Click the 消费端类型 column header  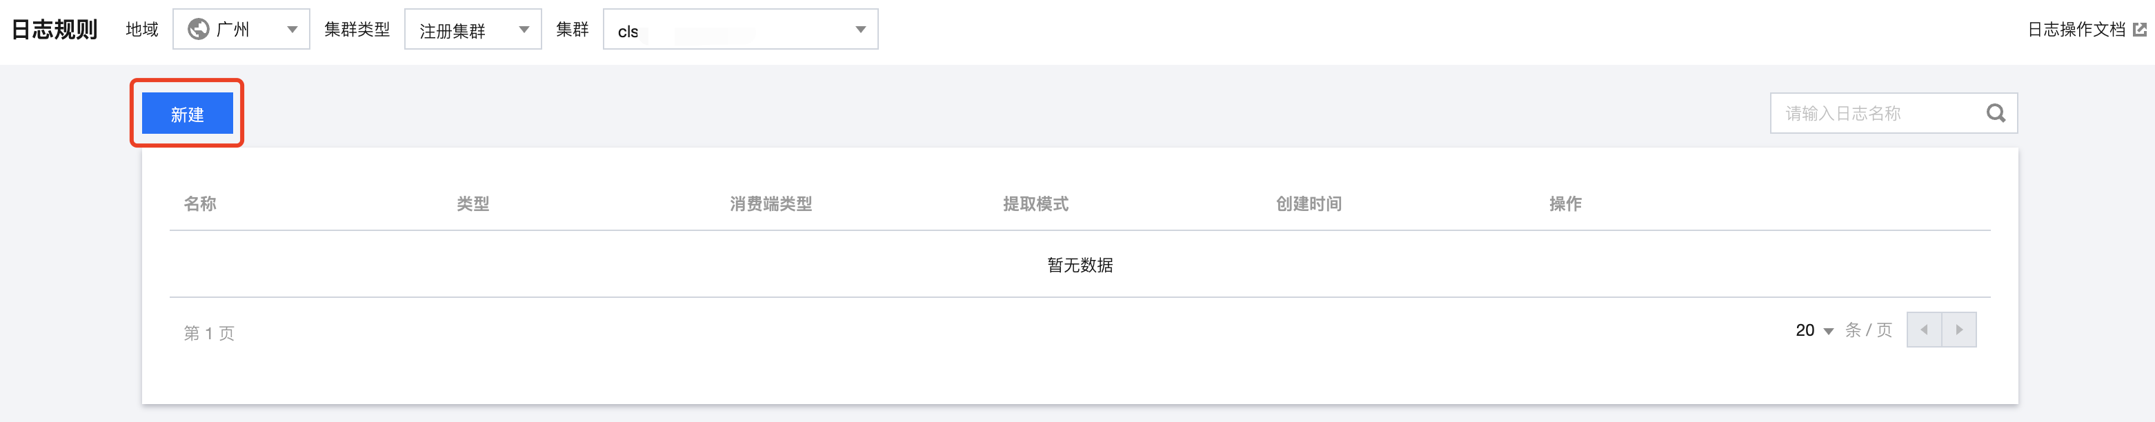pyautogui.click(x=771, y=203)
